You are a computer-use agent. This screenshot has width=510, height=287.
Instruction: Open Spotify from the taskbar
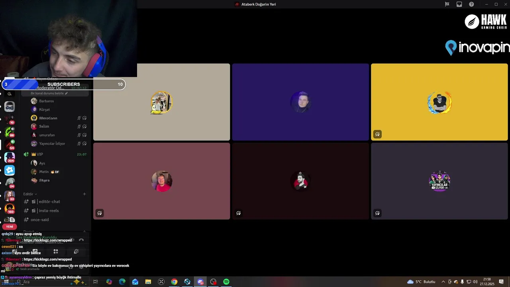click(x=226, y=282)
